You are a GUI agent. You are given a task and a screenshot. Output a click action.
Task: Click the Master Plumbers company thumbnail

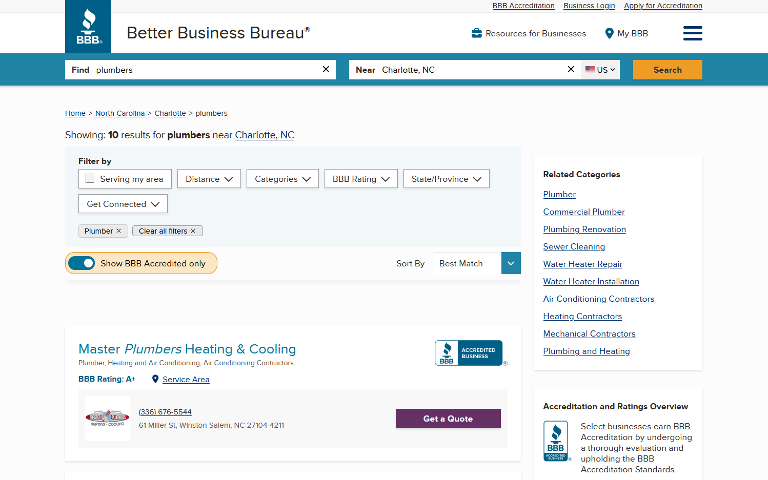[x=107, y=419]
